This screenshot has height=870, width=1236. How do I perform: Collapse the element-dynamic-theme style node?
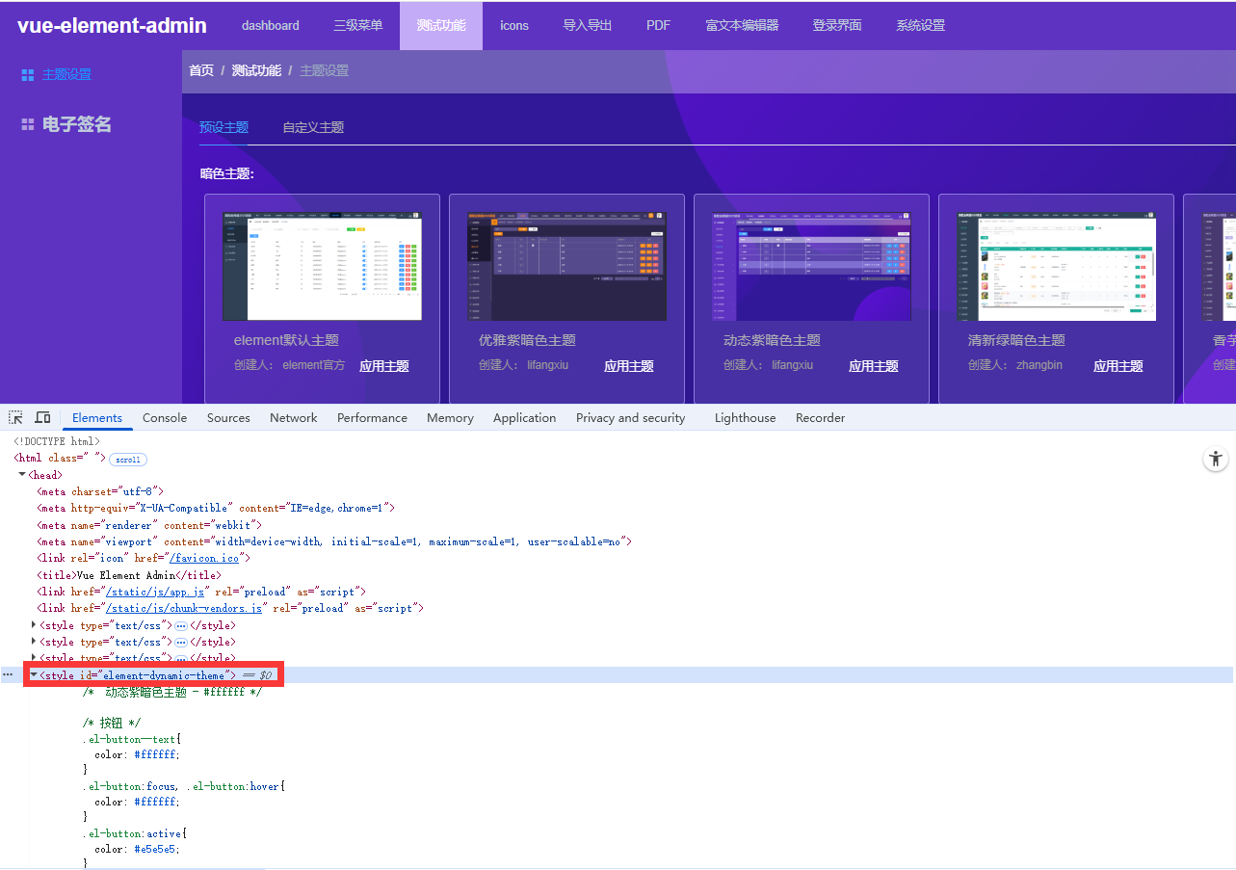(x=34, y=674)
